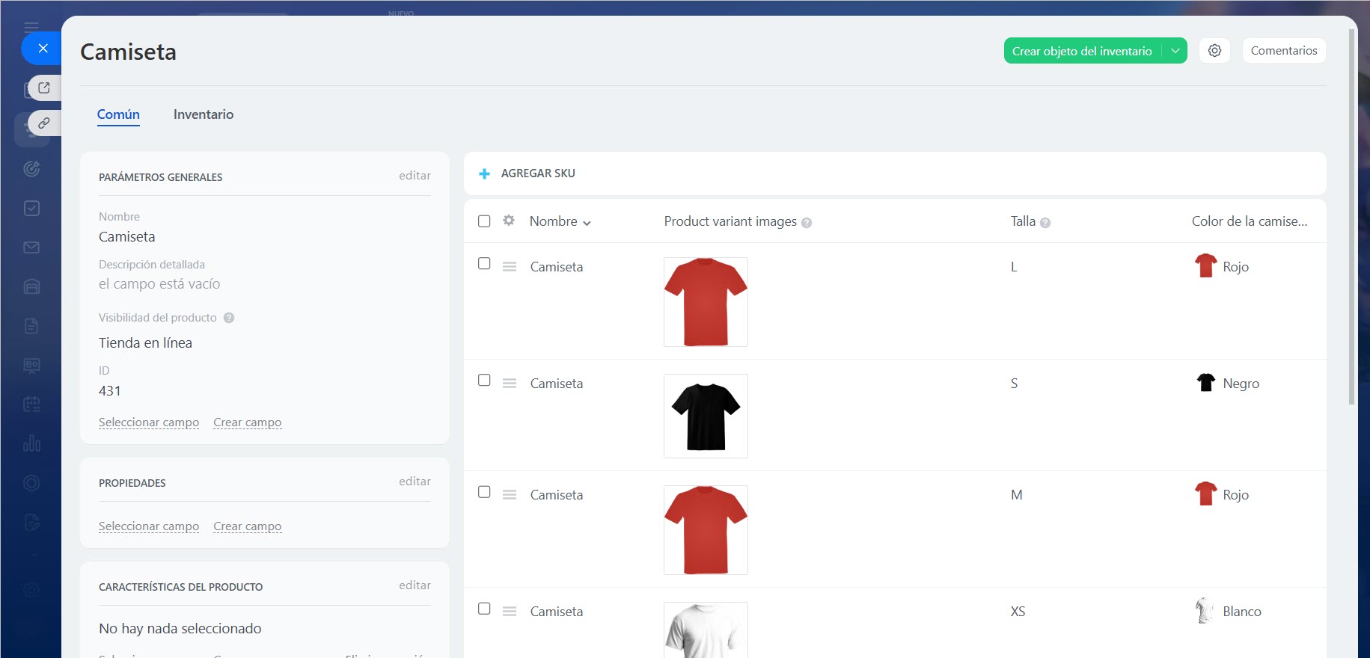Click the Rojo color swatch for size M
This screenshot has width=1370, height=658.
pyautogui.click(x=1205, y=494)
